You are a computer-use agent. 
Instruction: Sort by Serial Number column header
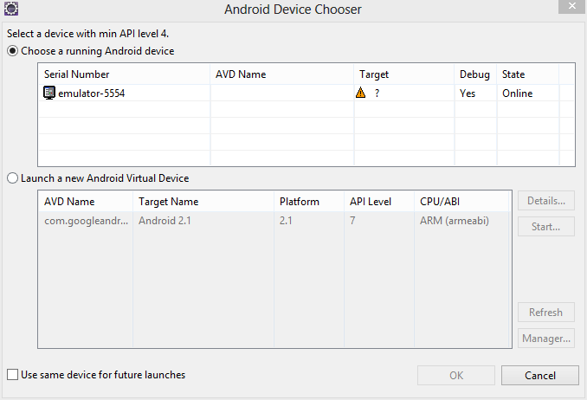[124, 74]
